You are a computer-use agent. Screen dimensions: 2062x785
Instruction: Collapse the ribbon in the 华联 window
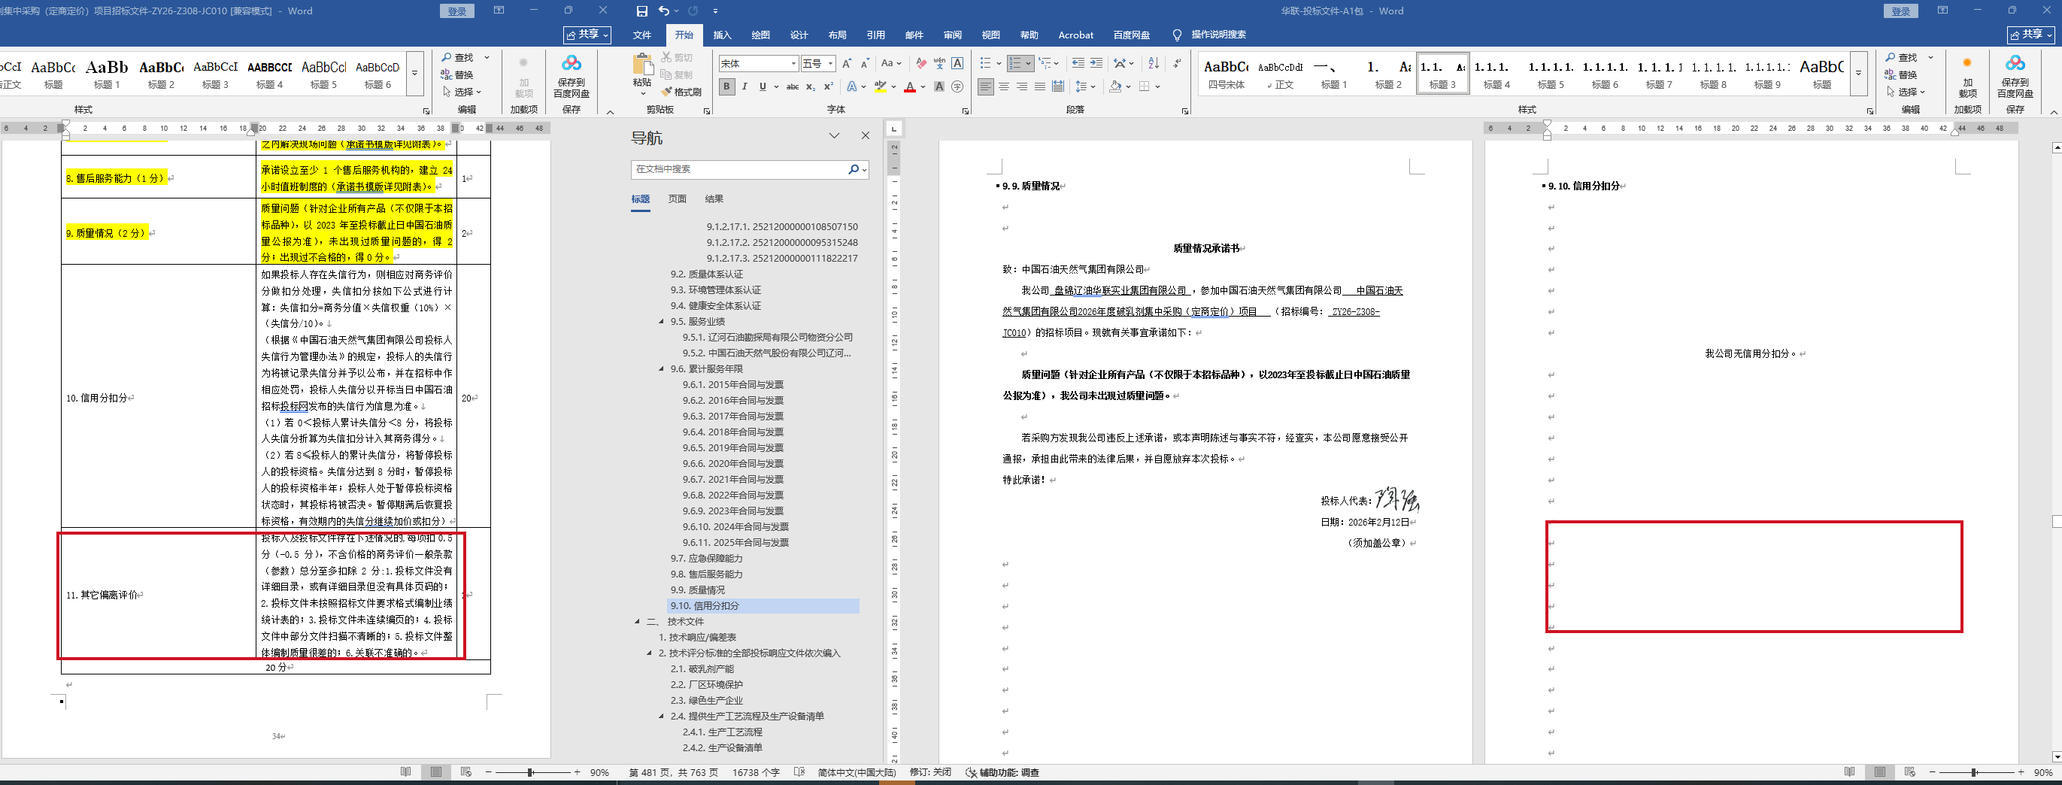pos(2053,112)
